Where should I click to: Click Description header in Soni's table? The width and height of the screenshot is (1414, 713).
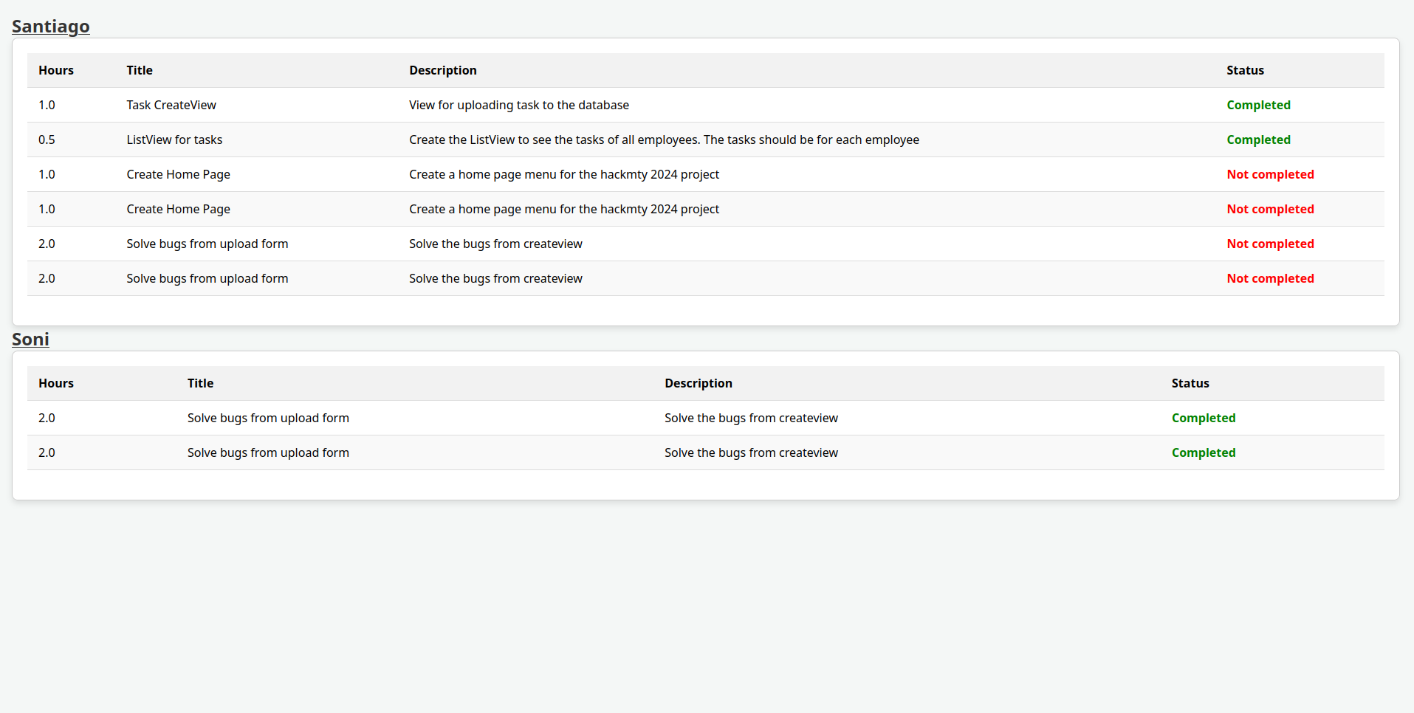coord(698,383)
